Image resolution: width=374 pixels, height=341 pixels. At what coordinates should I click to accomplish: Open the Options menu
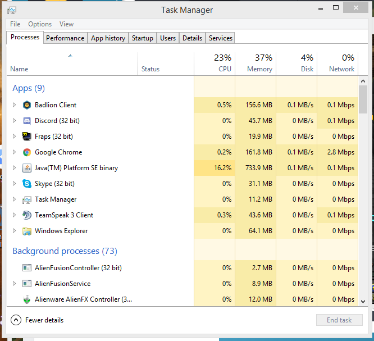40,24
